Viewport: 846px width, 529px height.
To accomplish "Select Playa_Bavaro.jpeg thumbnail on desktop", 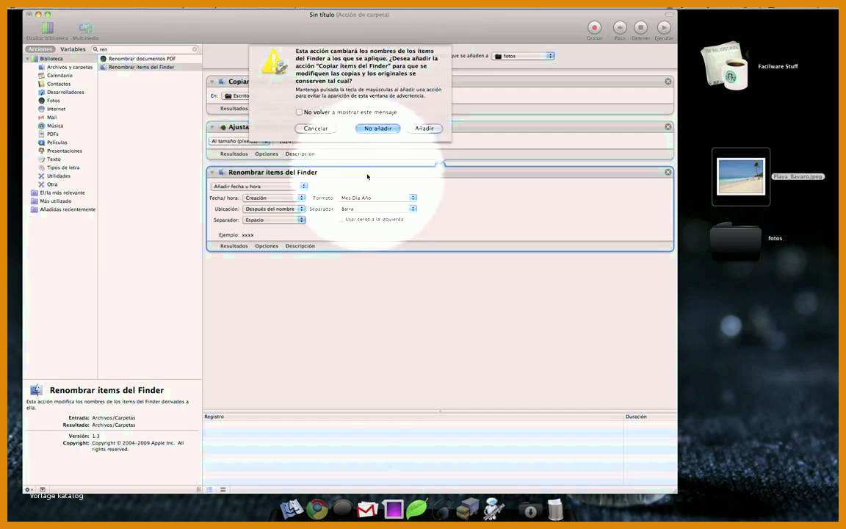I will (741, 176).
